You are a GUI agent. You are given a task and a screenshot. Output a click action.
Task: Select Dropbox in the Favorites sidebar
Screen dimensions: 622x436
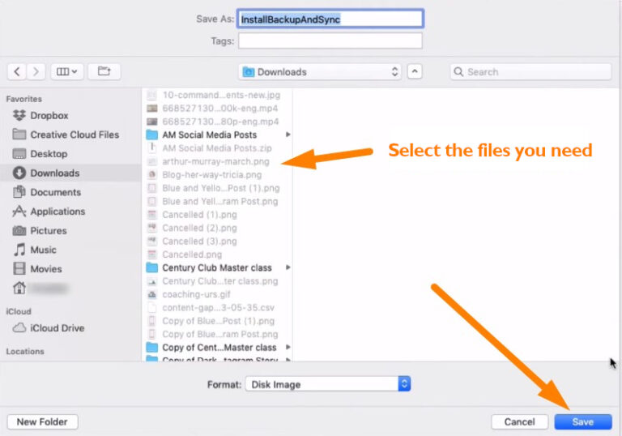[x=49, y=116]
